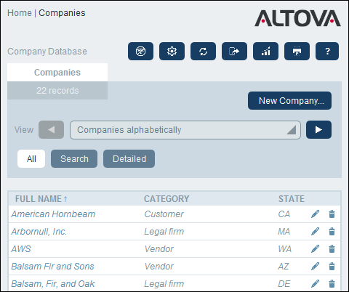Image resolution: width=349 pixels, height=292 pixels.
Task: Click the global search icon in the toolbar
Action: [140, 51]
